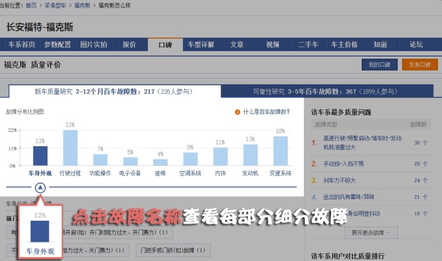
Task: Open the 车型详解 tab
Action: pyautogui.click(x=201, y=45)
